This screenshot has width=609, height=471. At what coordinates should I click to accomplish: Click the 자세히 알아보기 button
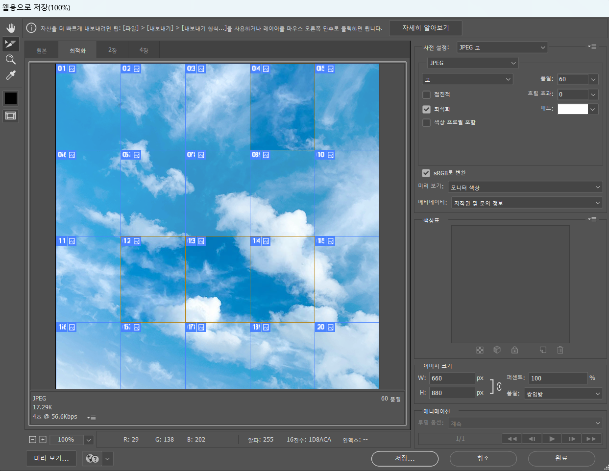pos(425,28)
